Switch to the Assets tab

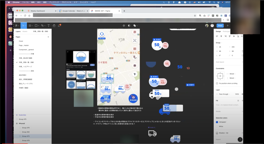tap(25, 31)
